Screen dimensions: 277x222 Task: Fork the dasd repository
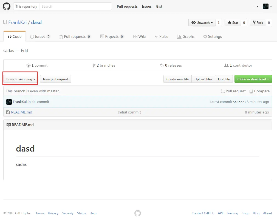point(258,22)
